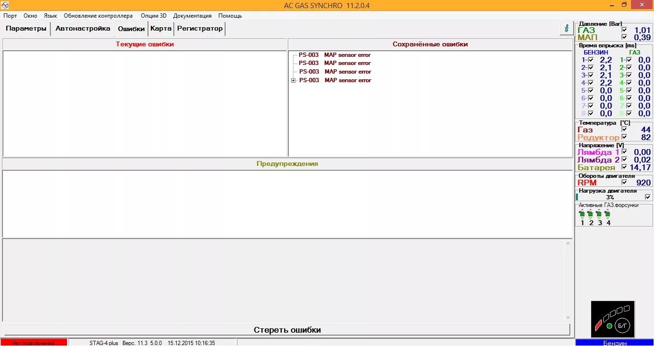Toggle petrol injector 8 checkbox
The height and width of the screenshot is (347, 654).
(x=591, y=113)
